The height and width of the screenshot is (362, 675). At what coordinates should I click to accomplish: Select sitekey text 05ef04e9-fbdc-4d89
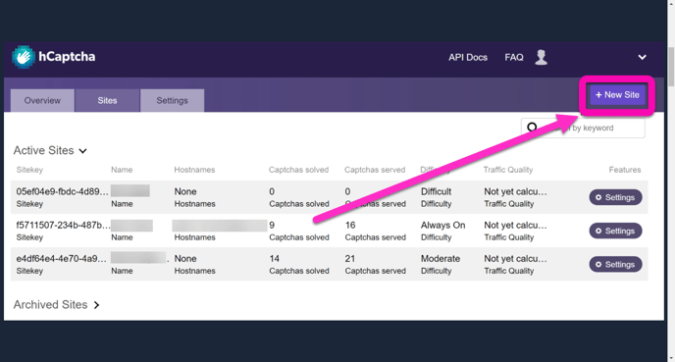[62, 191]
